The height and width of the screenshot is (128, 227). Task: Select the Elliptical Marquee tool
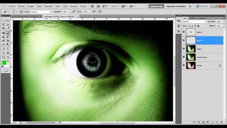[4, 21]
